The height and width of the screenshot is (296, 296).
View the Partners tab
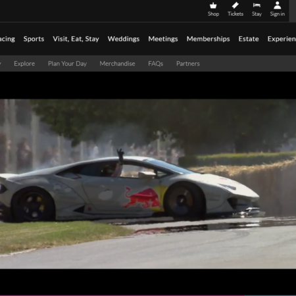[188, 64]
